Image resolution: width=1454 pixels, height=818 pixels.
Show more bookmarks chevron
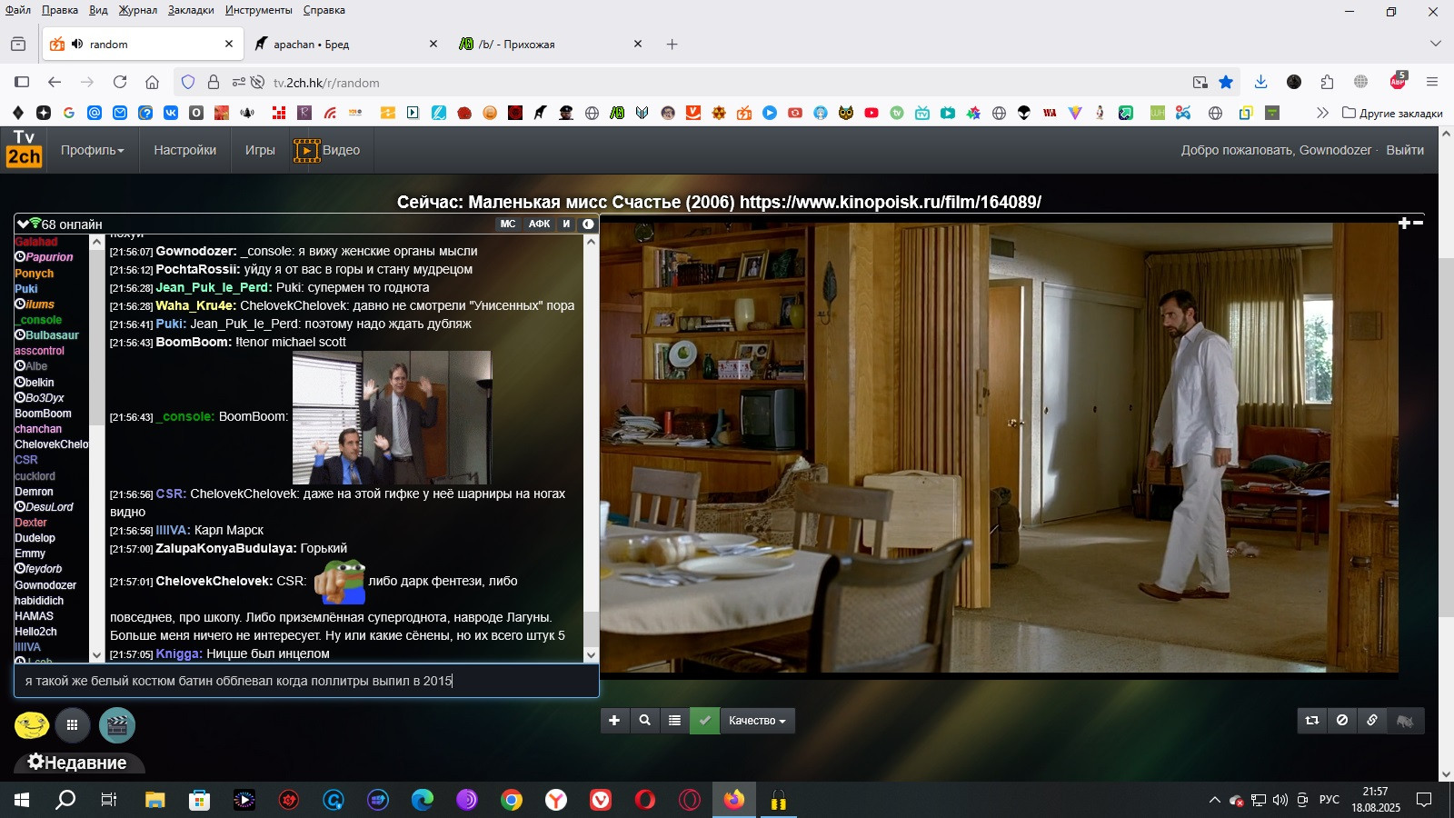(1322, 113)
